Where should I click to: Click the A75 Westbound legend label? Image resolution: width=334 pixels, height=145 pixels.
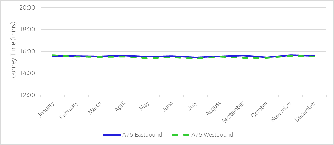pyautogui.click(x=212, y=135)
